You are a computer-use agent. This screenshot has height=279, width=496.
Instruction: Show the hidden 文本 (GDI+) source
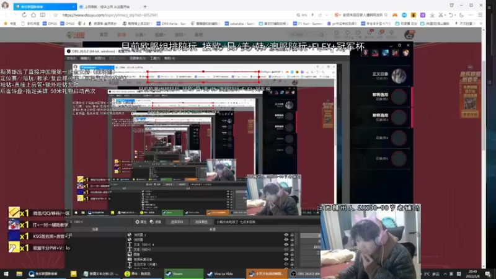286,250
